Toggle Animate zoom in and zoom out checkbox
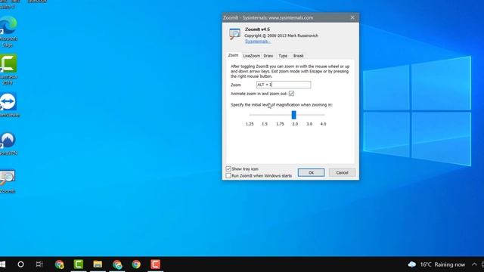Image resolution: width=484 pixels, height=272 pixels. [291, 94]
